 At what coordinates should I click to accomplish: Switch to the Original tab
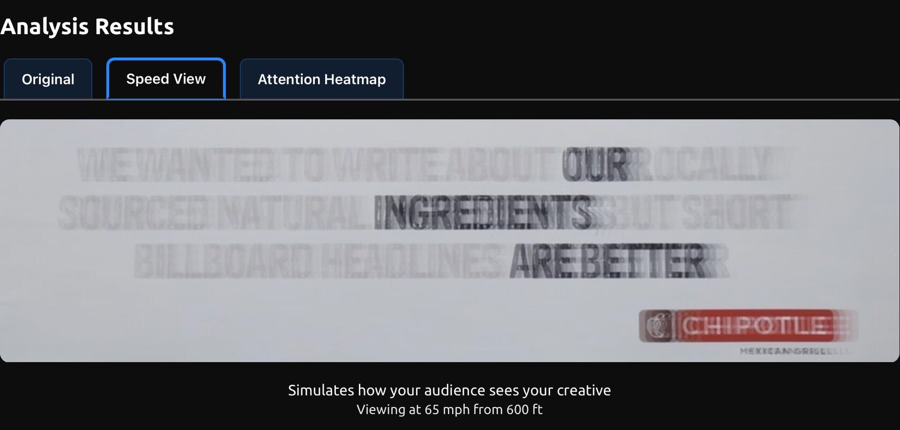coord(48,79)
